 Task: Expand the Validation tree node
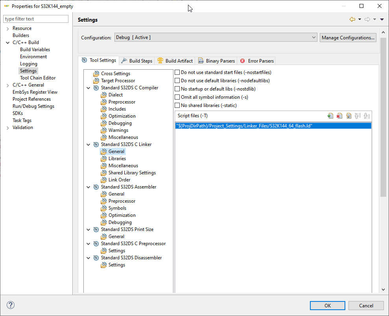(8, 128)
